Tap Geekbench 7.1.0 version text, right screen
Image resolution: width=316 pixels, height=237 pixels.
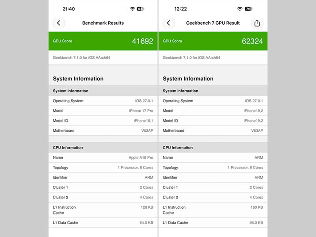191,57
